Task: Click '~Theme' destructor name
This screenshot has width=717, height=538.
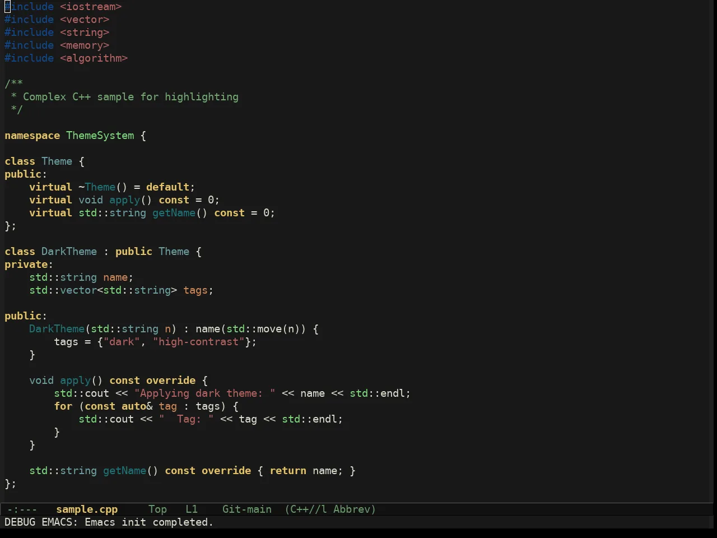Action: (x=97, y=187)
